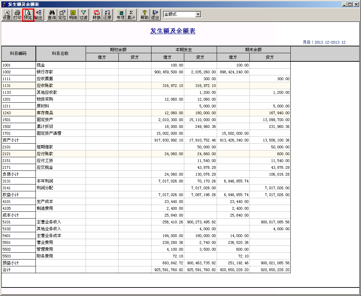The image size is (361, 296).
Task: Click the 月份 2013.12-2013.12 label
Action: (x=324, y=42)
